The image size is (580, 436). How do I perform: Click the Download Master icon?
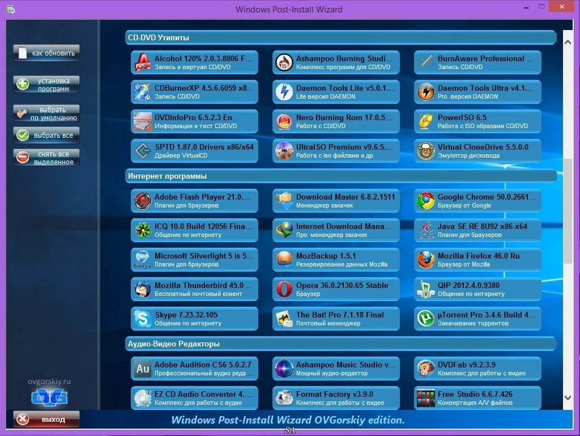pos(284,201)
